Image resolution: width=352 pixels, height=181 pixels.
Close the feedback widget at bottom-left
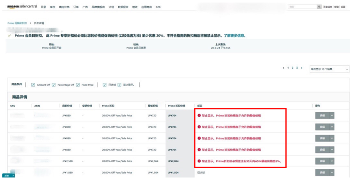[13, 175]
